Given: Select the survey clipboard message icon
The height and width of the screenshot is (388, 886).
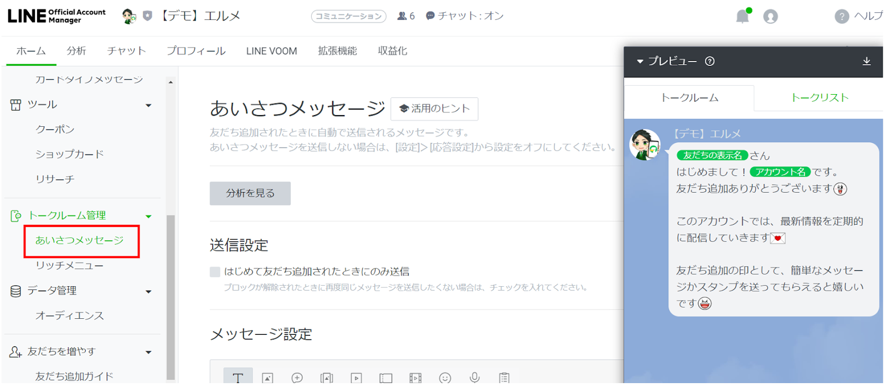Looking at the screenshot, I should click(x=504, y=377).
